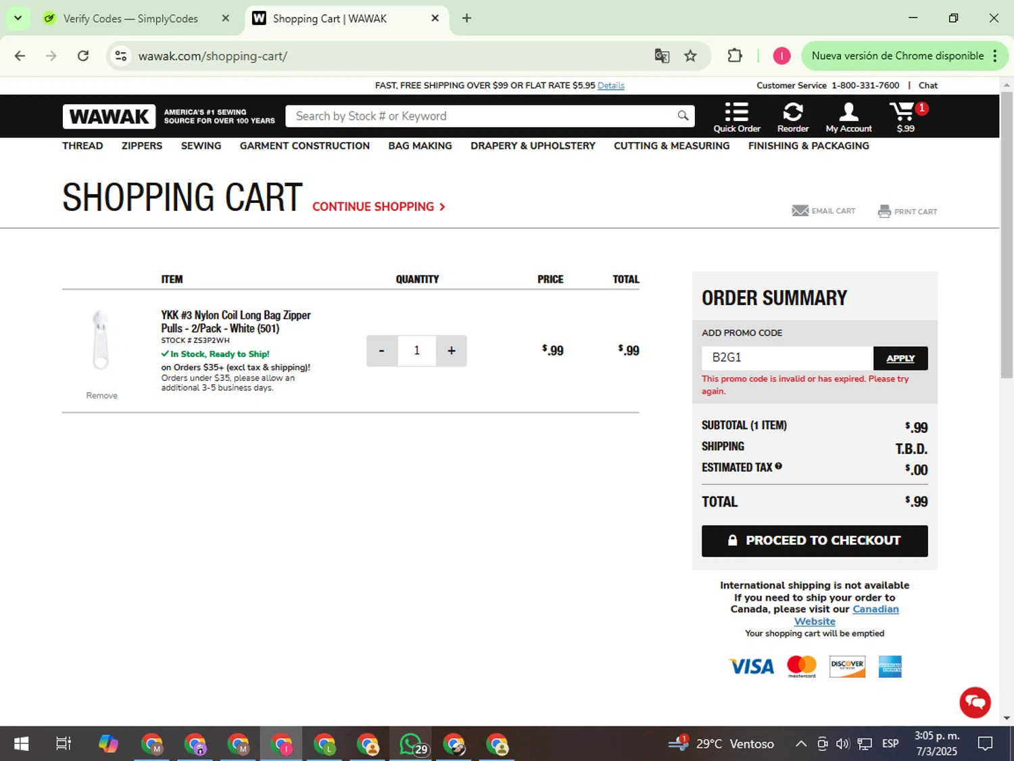View site information icon in address bar
Image resolution: width=1014 pixels, height=761 pixels.
121,56
